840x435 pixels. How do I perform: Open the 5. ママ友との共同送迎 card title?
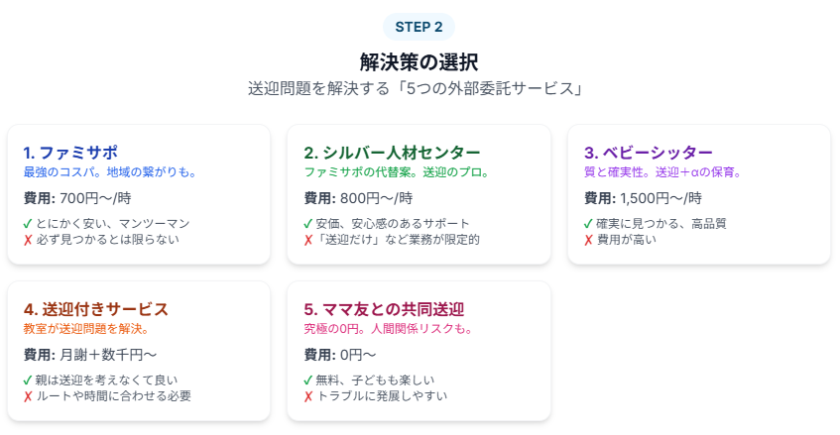384,309
